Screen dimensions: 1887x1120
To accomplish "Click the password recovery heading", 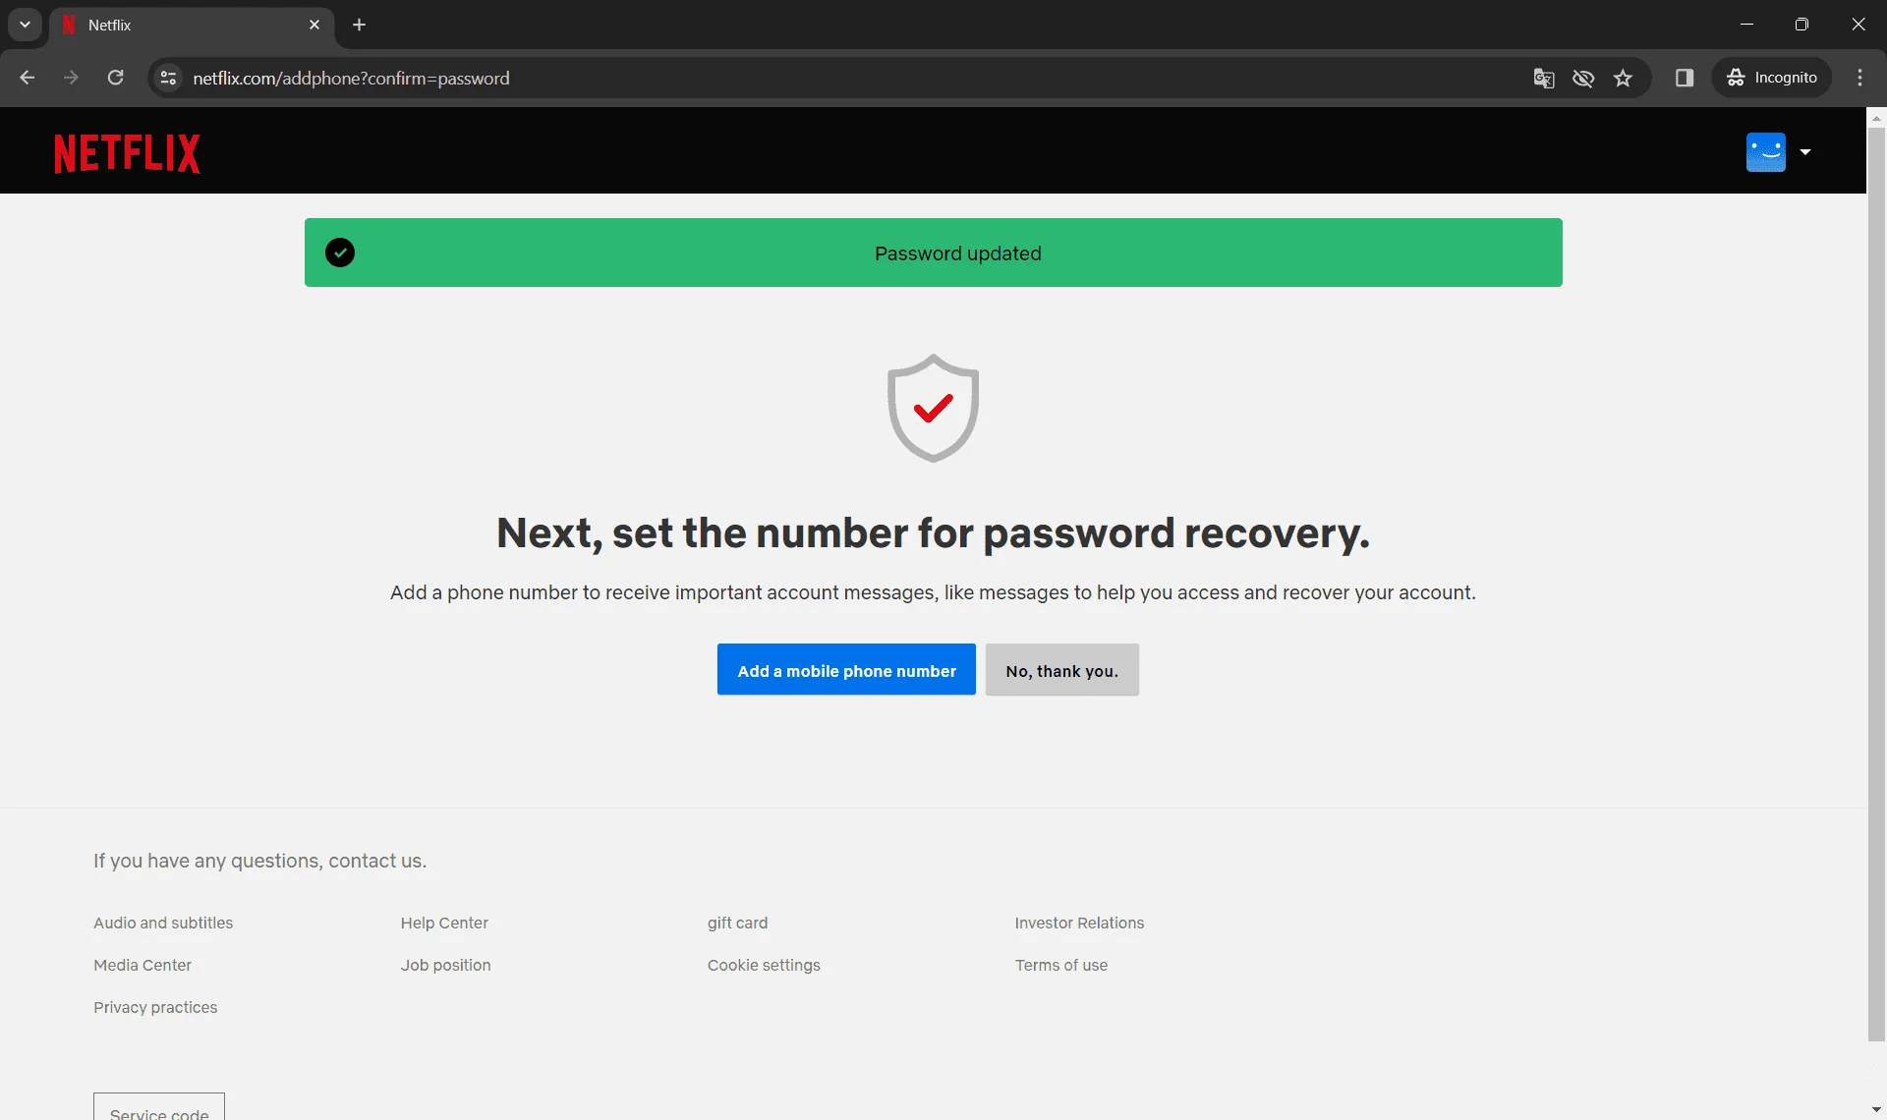I will coord(933,533).
